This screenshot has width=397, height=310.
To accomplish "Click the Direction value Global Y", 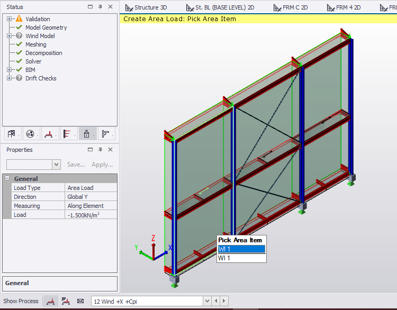I will click(91, 197).
